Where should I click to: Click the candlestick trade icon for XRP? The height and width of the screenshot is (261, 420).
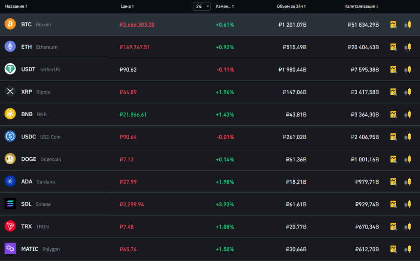407,92
